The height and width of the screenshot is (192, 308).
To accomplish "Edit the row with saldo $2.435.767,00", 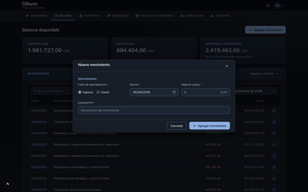I will point(274,190).
